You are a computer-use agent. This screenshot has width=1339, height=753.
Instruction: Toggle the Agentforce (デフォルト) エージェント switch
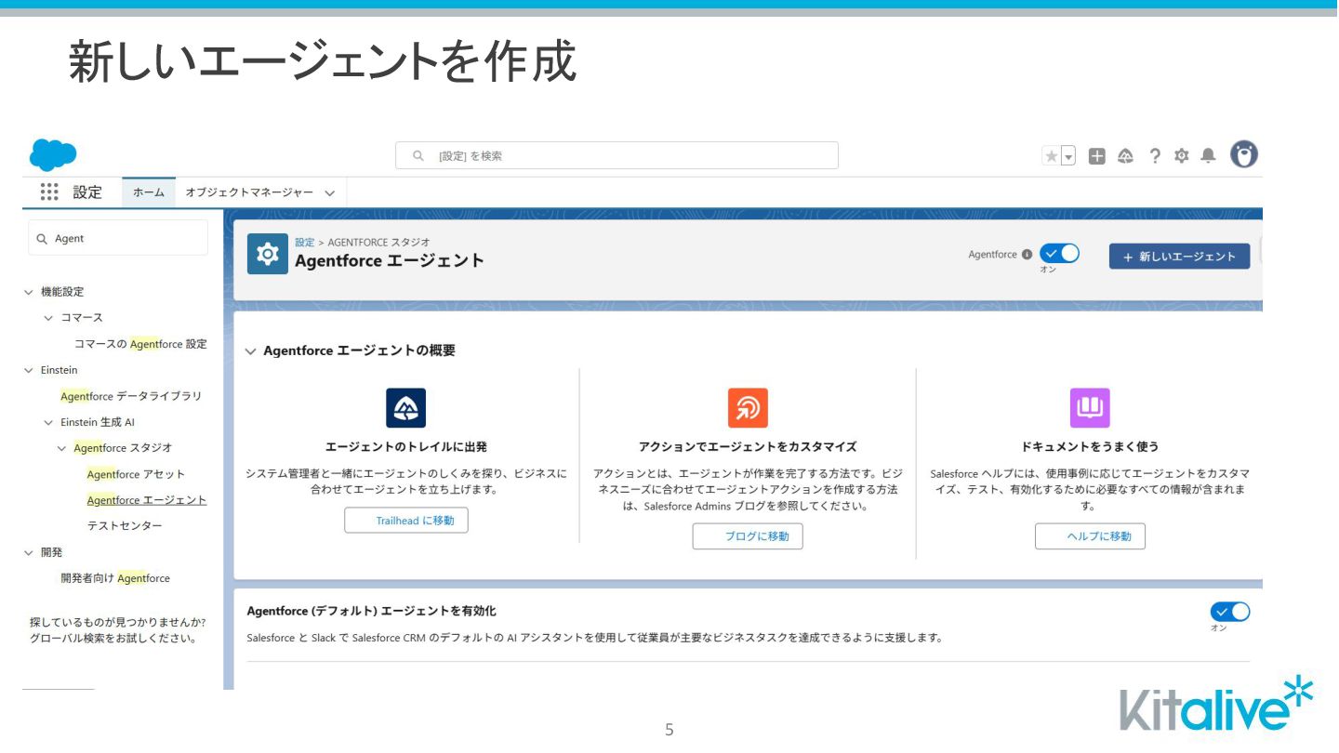pos(1230,612)
